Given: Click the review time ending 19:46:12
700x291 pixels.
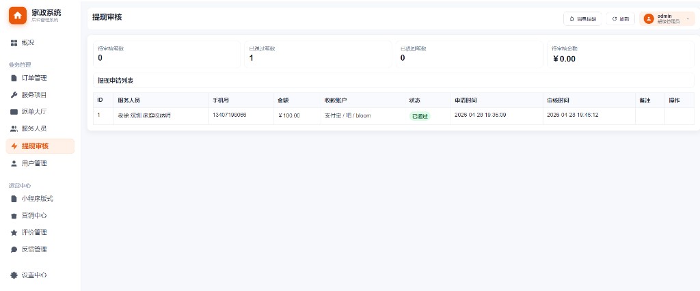Looking at the screenshot, I should point(573,115).
